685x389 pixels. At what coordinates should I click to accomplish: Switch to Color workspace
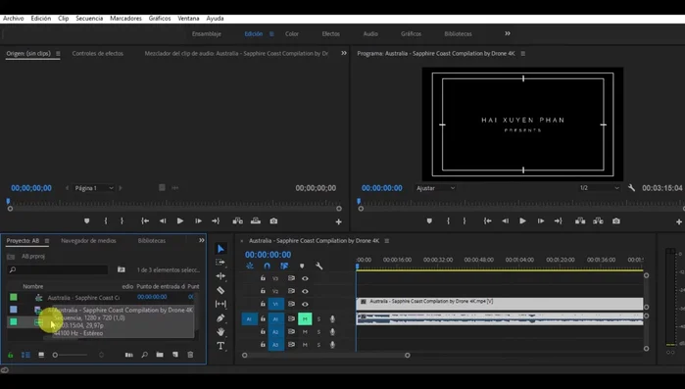point(292,34)
